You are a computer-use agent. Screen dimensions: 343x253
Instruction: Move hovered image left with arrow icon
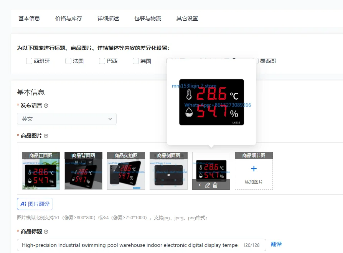pos(200,185)
